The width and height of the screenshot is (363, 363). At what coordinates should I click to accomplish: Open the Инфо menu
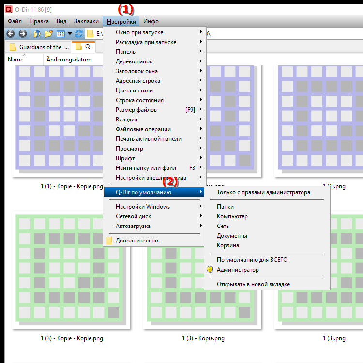tap(151, 21)
